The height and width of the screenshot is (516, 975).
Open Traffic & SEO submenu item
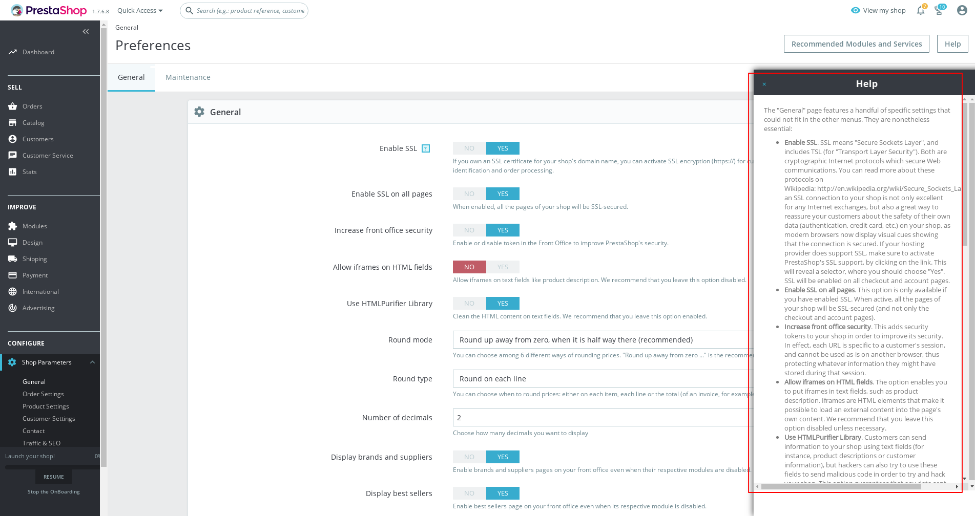pyautogui.click(x=42, y=443)
